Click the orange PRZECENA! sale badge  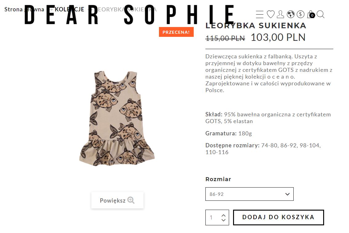tap(176, 32)
